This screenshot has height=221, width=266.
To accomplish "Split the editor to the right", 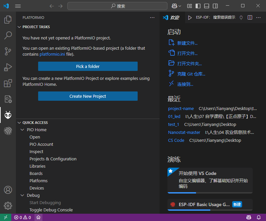I will 250,18.
